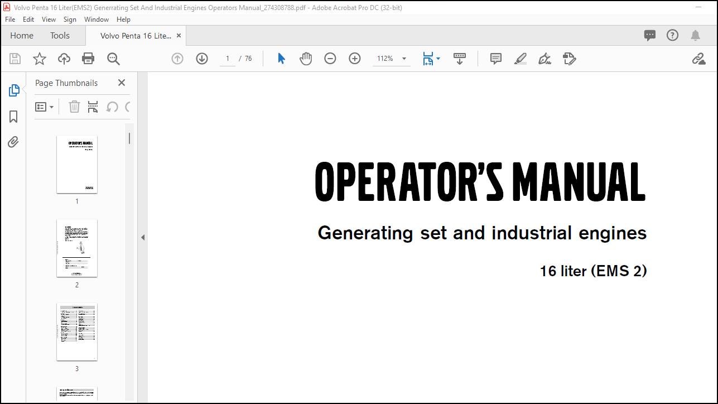Select the page 2 thumbnail
Screen dimensions: 718x404
77,248
